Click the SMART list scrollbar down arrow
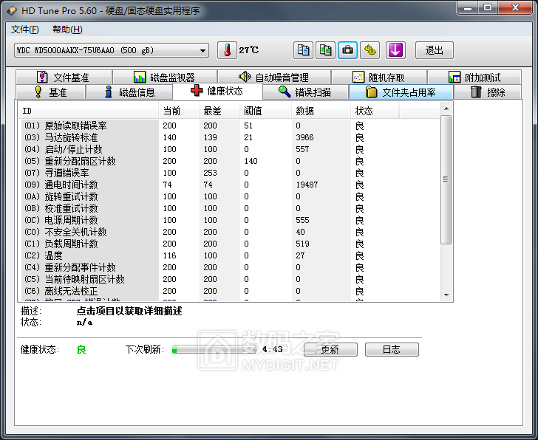Screen dimensions: 538x440 [446, 295]
